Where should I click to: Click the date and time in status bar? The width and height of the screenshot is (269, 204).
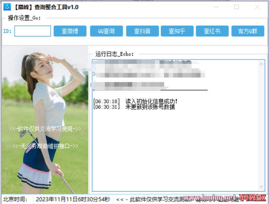73,199
